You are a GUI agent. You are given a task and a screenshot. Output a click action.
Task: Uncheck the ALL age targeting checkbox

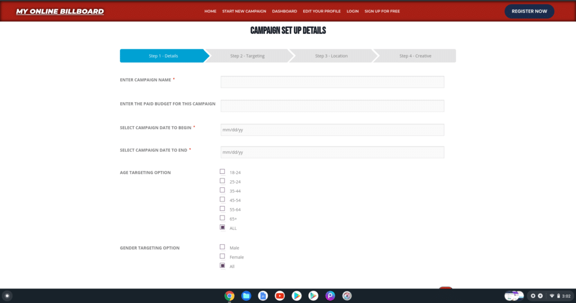tap(222, 227)
